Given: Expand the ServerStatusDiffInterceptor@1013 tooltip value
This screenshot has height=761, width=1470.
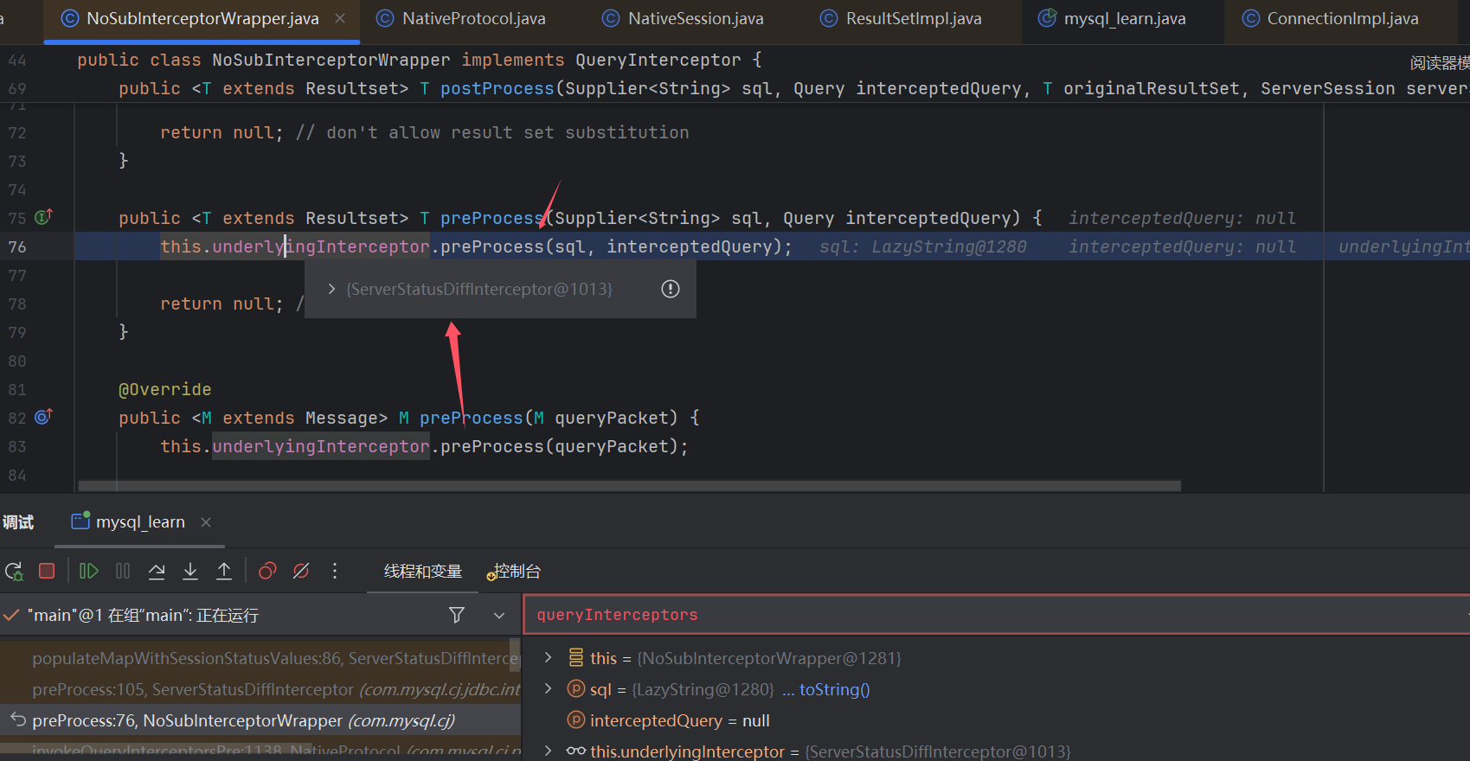Looking at the screenshot, I should [331, 289].
